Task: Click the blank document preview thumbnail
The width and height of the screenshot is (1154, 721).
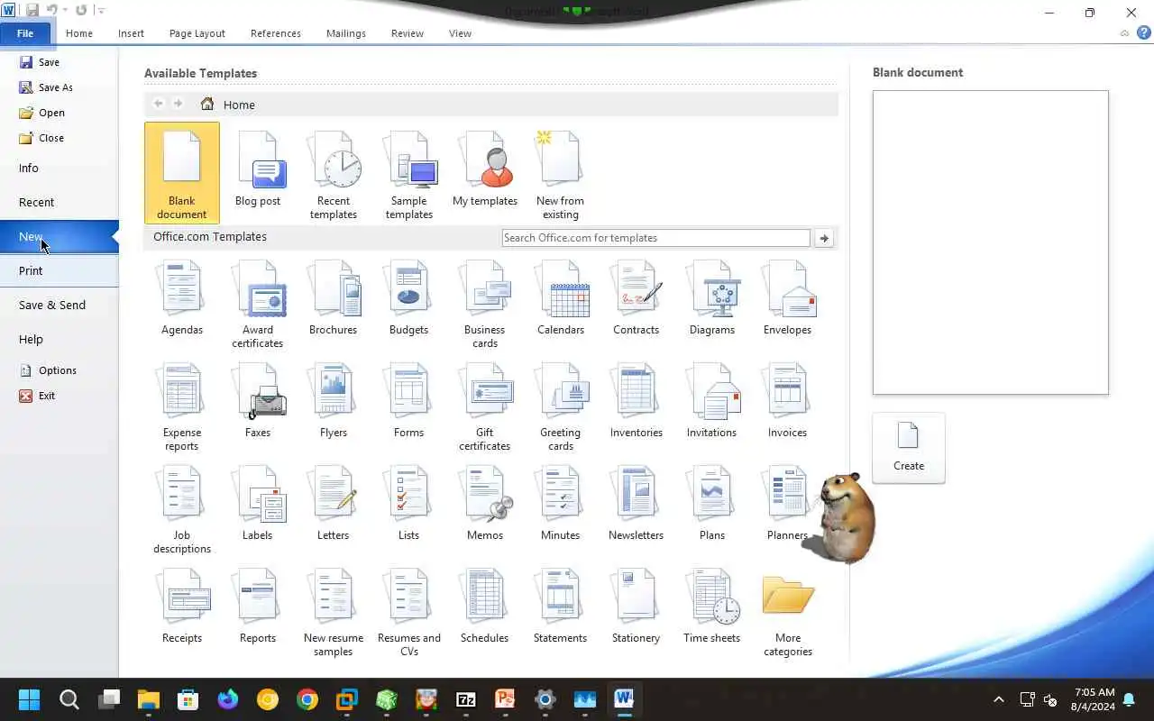Action: coord(990,242)
